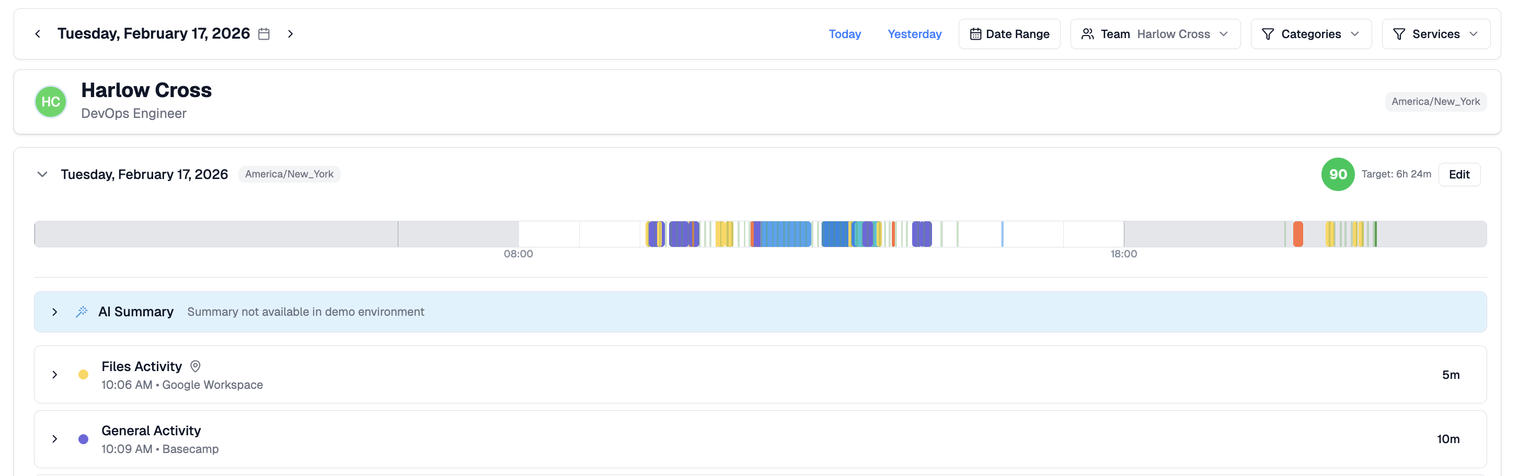Click the green 90 score badge
Viewport: 1518px width, 476px height.
(1338, 174)
